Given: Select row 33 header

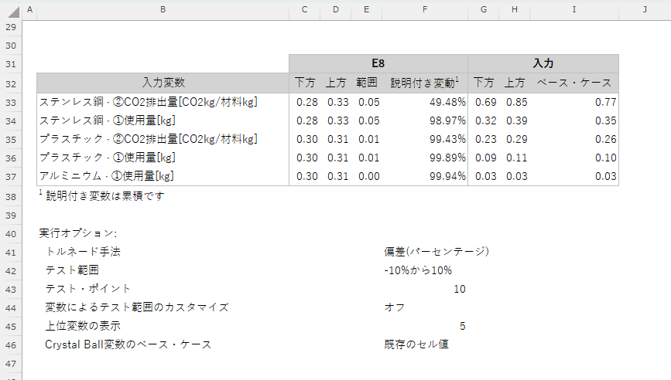Looking at the screenshot, I should click(11, 102).
